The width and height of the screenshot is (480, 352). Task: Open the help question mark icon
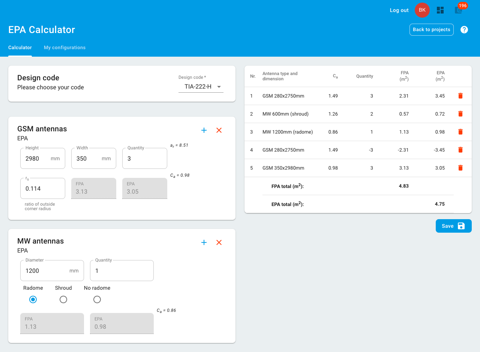(x=464, y=30)
